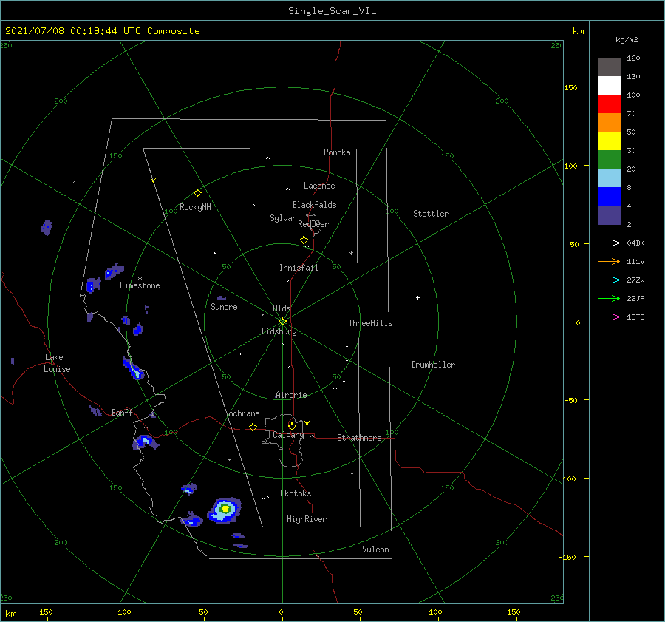Click the 160 value on the legend scale
The height and width of the screenshot is (622, 665).
632,58
